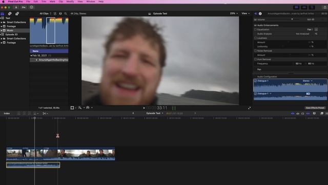Expand the Music event
328x185 pixels.
tap(2, 30)
